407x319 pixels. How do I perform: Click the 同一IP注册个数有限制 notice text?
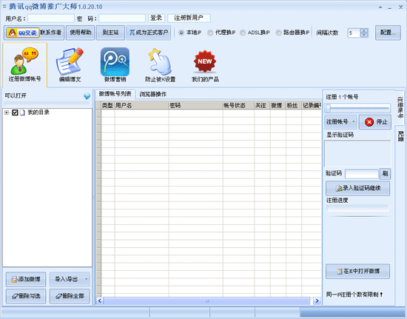(354, 295)
